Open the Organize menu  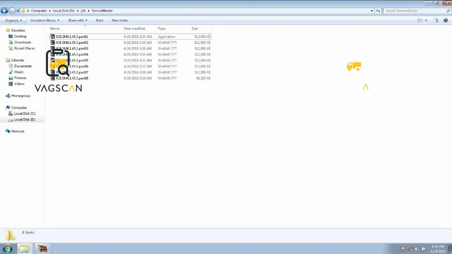(13, 20)
